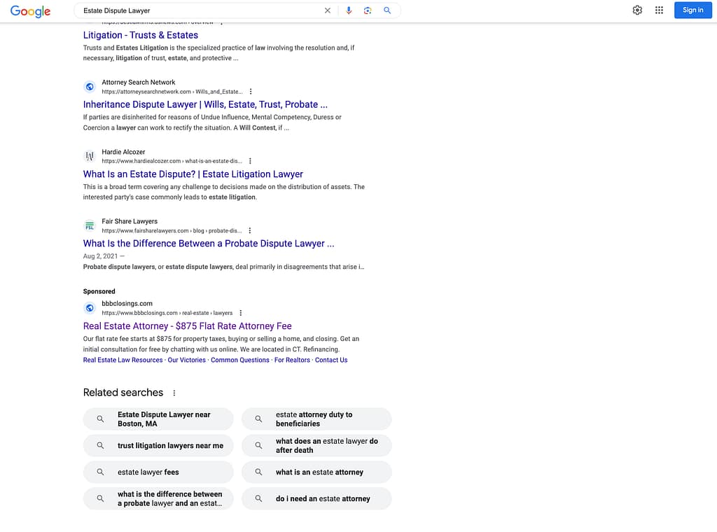Search Estate Dispute Lawyer near Boston, MA
This screenshot has width=717, height=532.
(x=158, y=419)
